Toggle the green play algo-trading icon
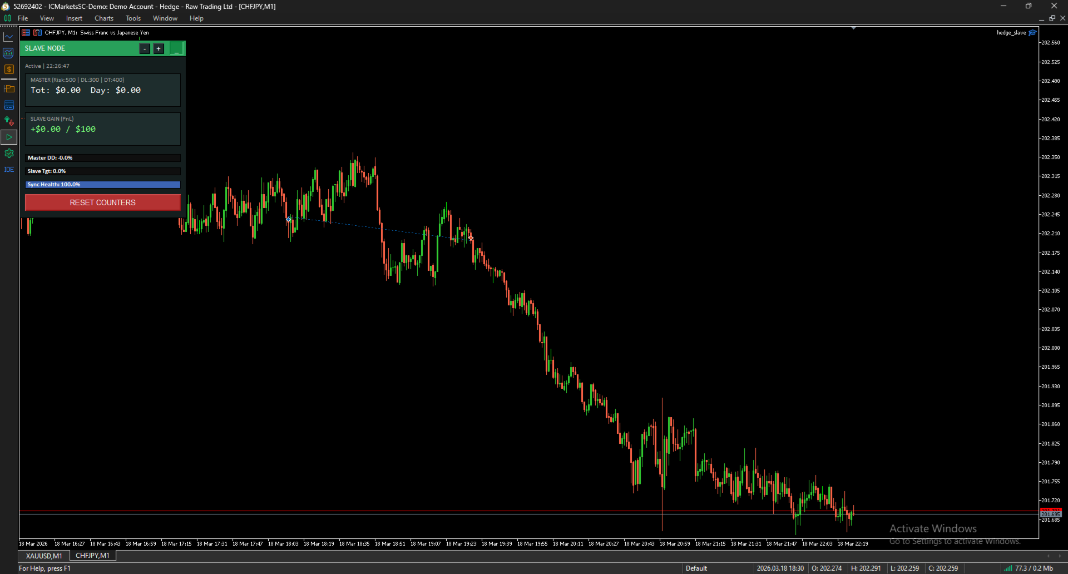Image resolution: width=1068 pixels, height=574 pixels. [x=9, y=137]
